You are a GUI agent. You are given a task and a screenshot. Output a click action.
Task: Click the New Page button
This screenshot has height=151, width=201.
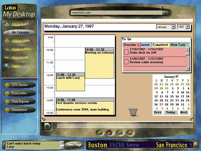(x=74, y=144)
